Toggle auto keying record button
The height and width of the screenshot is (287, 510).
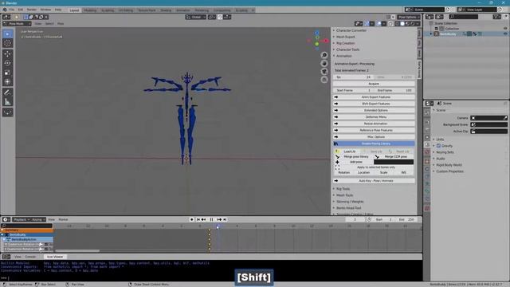pos(191,220)
